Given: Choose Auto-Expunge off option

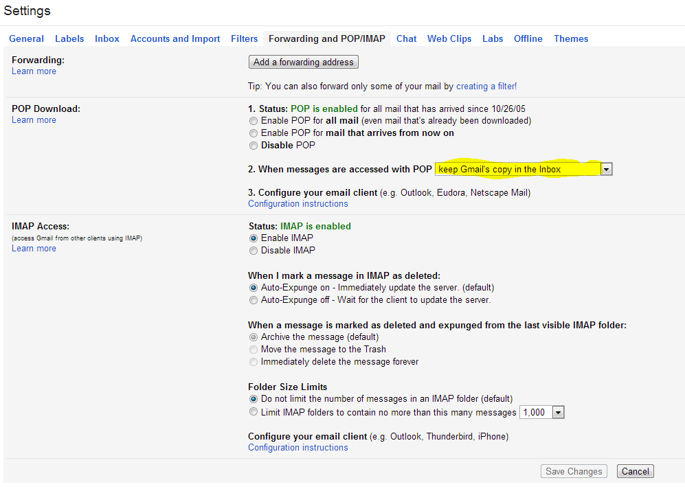Looking at the screenshot, I should pos(254,300).
